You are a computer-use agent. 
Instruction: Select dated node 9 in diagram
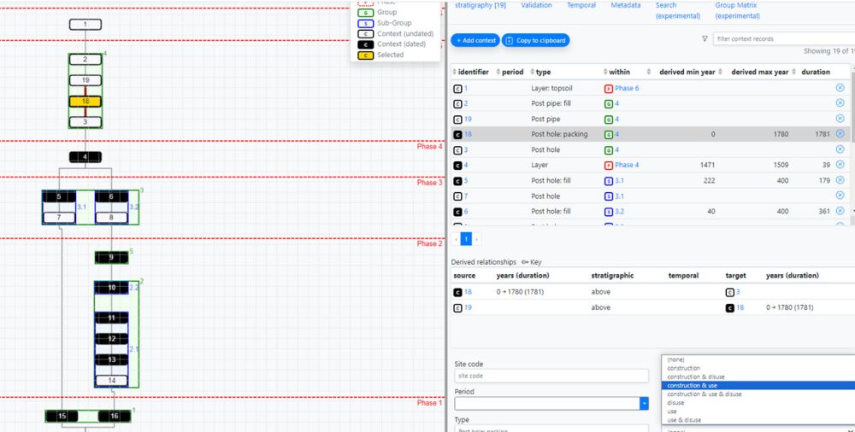[111, 258]
